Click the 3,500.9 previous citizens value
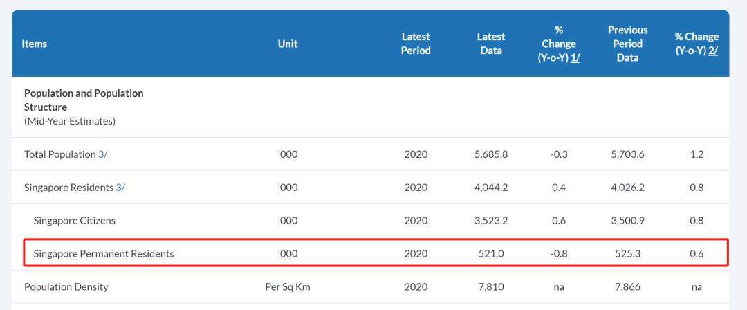The image size is (747, 310). point(627,221)
